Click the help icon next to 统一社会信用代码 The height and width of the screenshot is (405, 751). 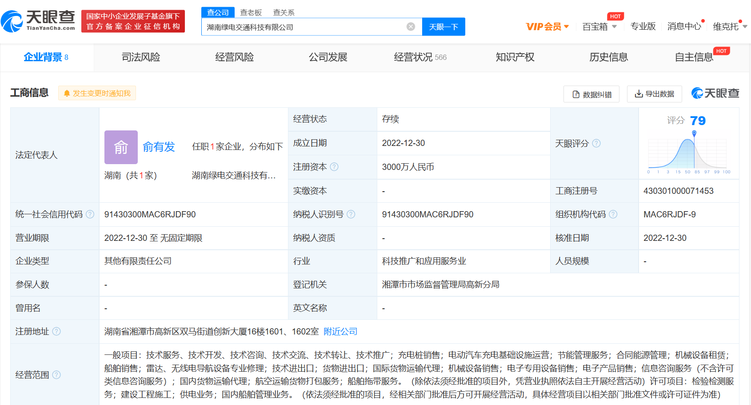(90, 214)
